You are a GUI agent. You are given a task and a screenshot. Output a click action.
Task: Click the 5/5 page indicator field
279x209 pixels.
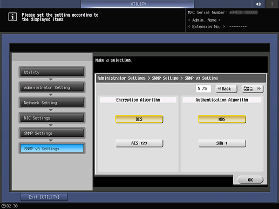tap(203, 89)
